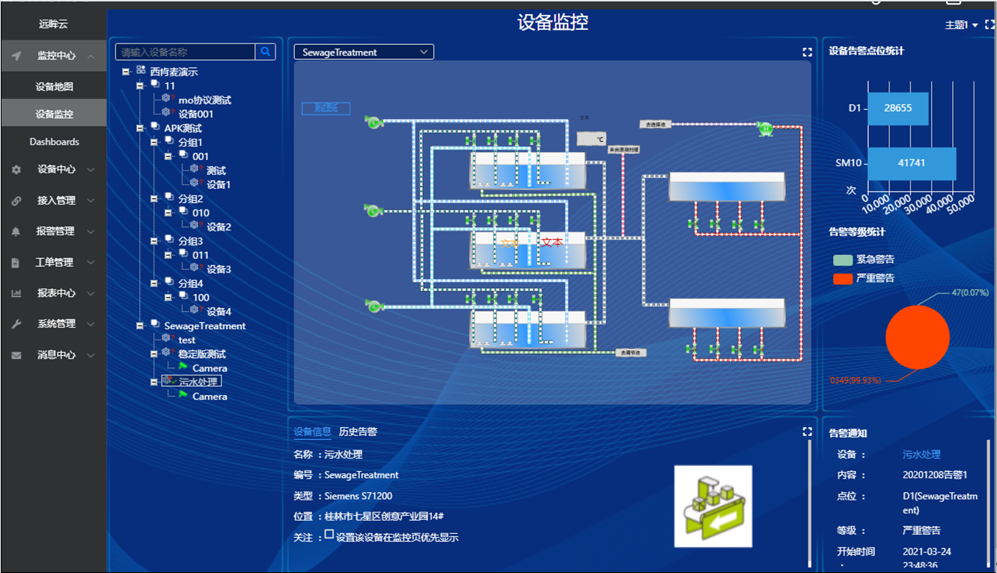Collapse the SewageTreatment tree node
997x573 pixels.
click(140, 325)
